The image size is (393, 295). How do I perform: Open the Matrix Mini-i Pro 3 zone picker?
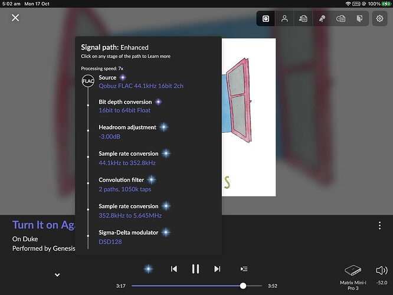click(x=353, y=277)
